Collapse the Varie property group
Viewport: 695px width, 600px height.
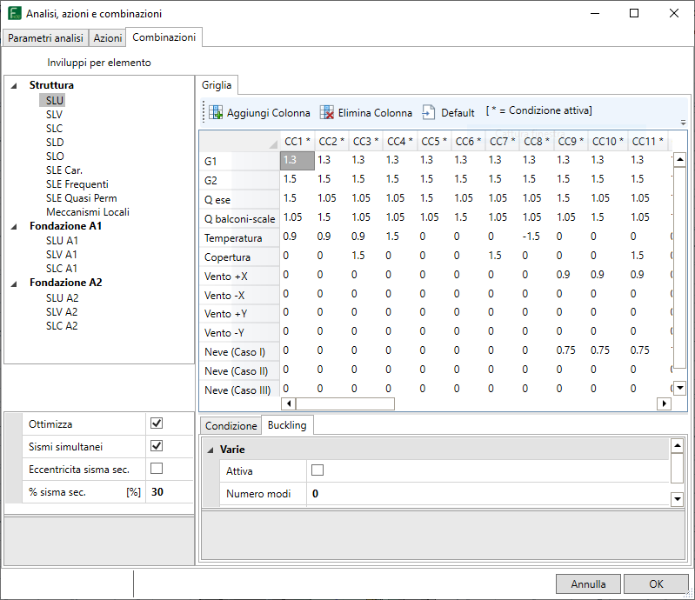point(211,450)
